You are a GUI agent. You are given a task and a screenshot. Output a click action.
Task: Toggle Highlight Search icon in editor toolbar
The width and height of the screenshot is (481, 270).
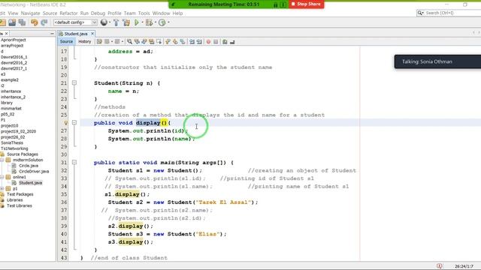pyautogui.click(x=151, y=42)
